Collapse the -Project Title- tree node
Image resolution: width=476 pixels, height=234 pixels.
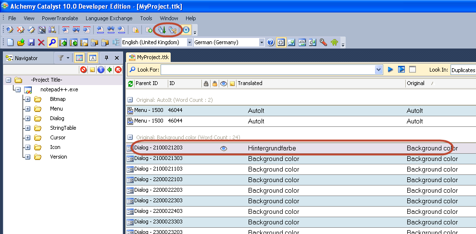pyautogui.click(x=9, y=80)
